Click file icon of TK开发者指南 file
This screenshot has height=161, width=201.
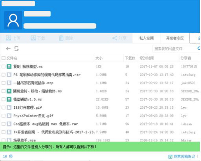coord(9,132)
